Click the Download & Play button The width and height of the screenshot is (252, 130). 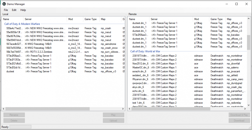tap(239, 115)
